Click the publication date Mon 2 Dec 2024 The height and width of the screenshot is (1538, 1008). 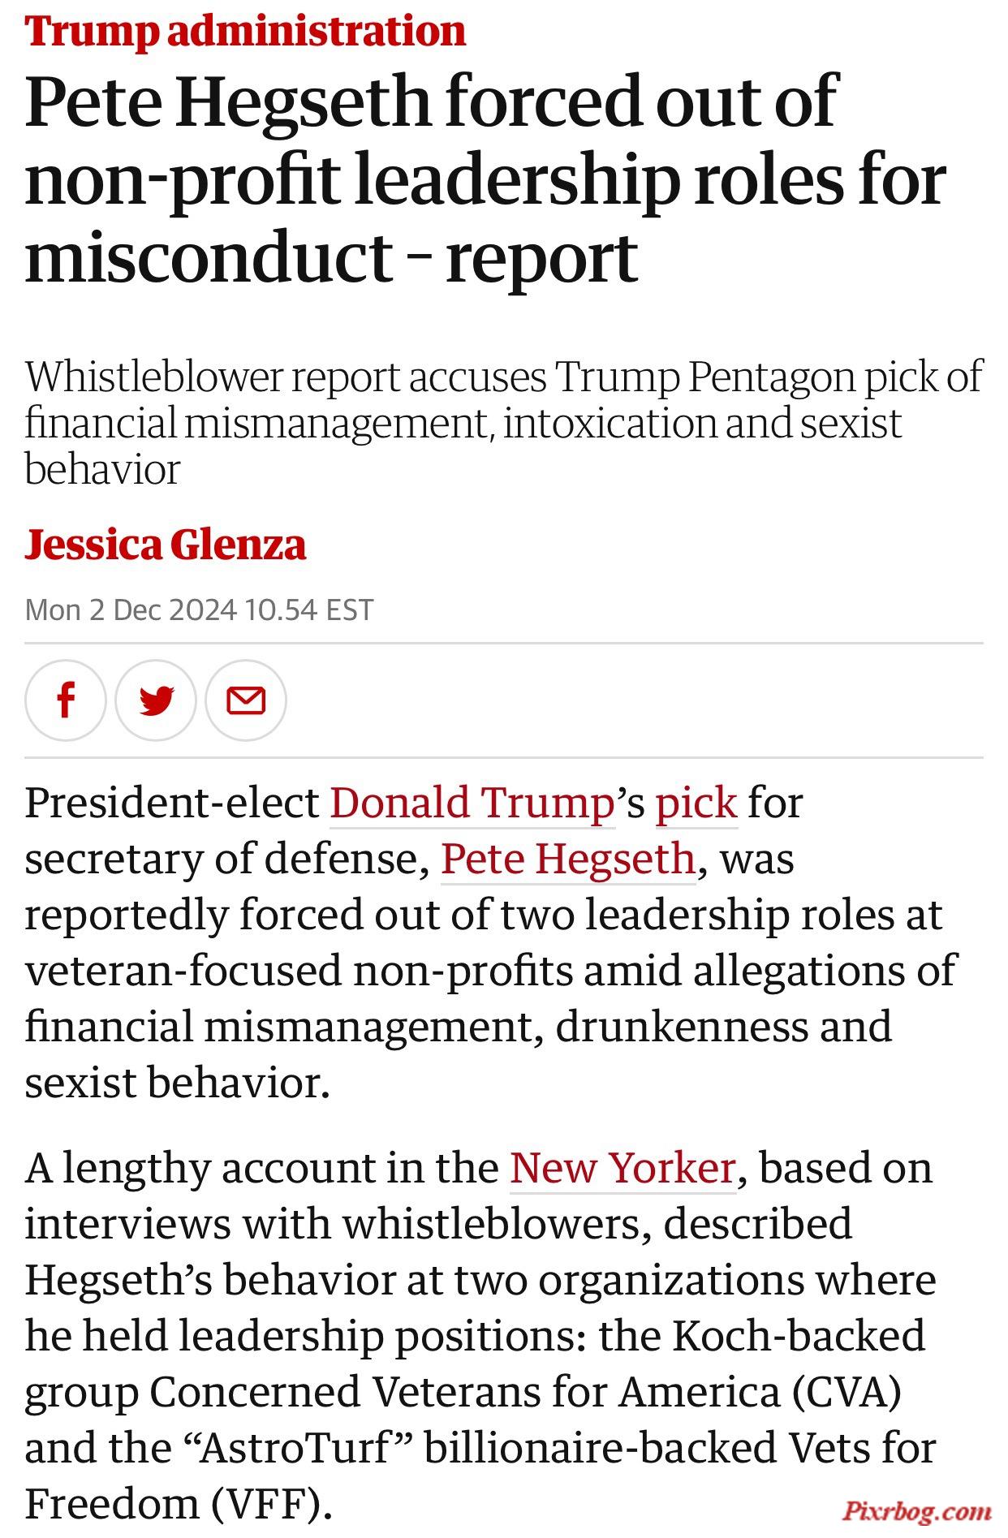pyautogui.click(x=131, y=610)
